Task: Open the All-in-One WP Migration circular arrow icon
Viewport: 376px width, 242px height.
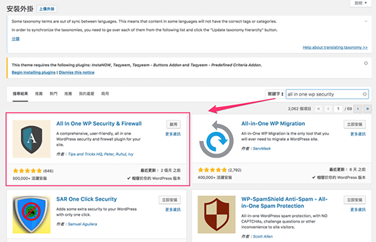Action: coord(217,139)
